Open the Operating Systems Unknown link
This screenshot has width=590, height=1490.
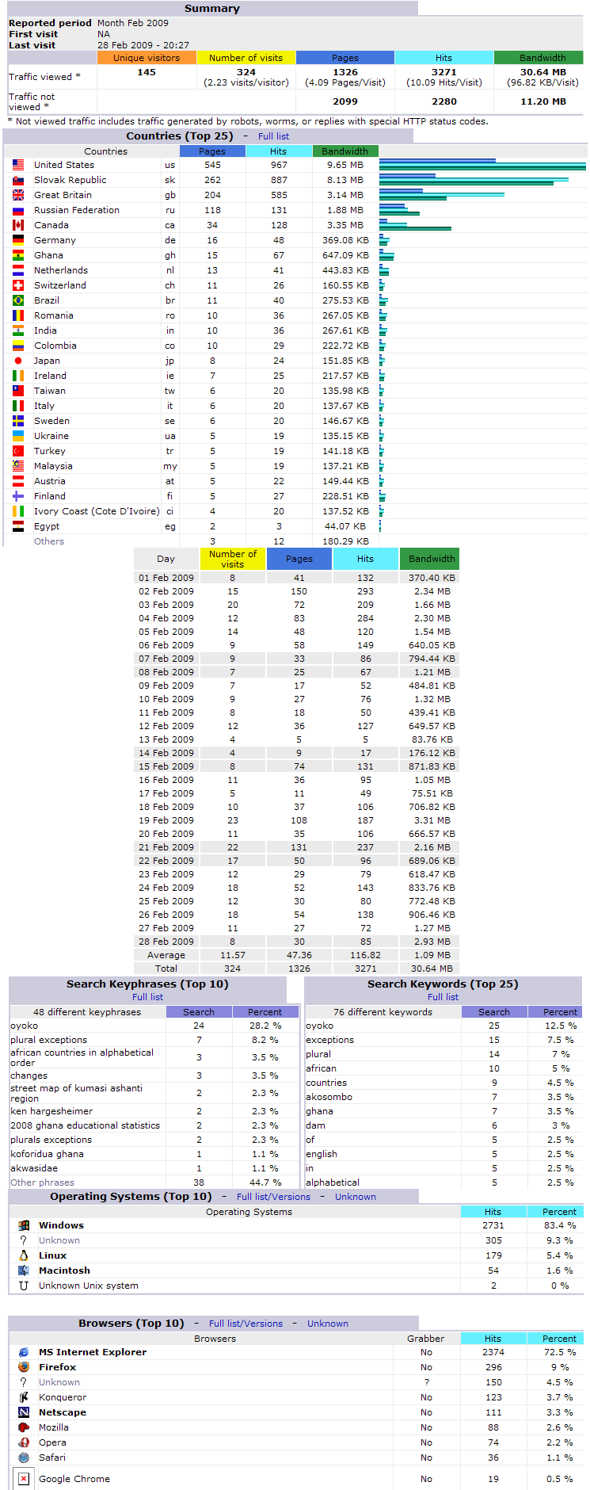pyautogui.click(x=356, y=1197)
